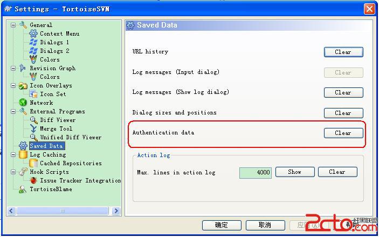Click the TortoiseSVN title bar icon
Viewport: 379px width, 237px height.
[8, 9]
